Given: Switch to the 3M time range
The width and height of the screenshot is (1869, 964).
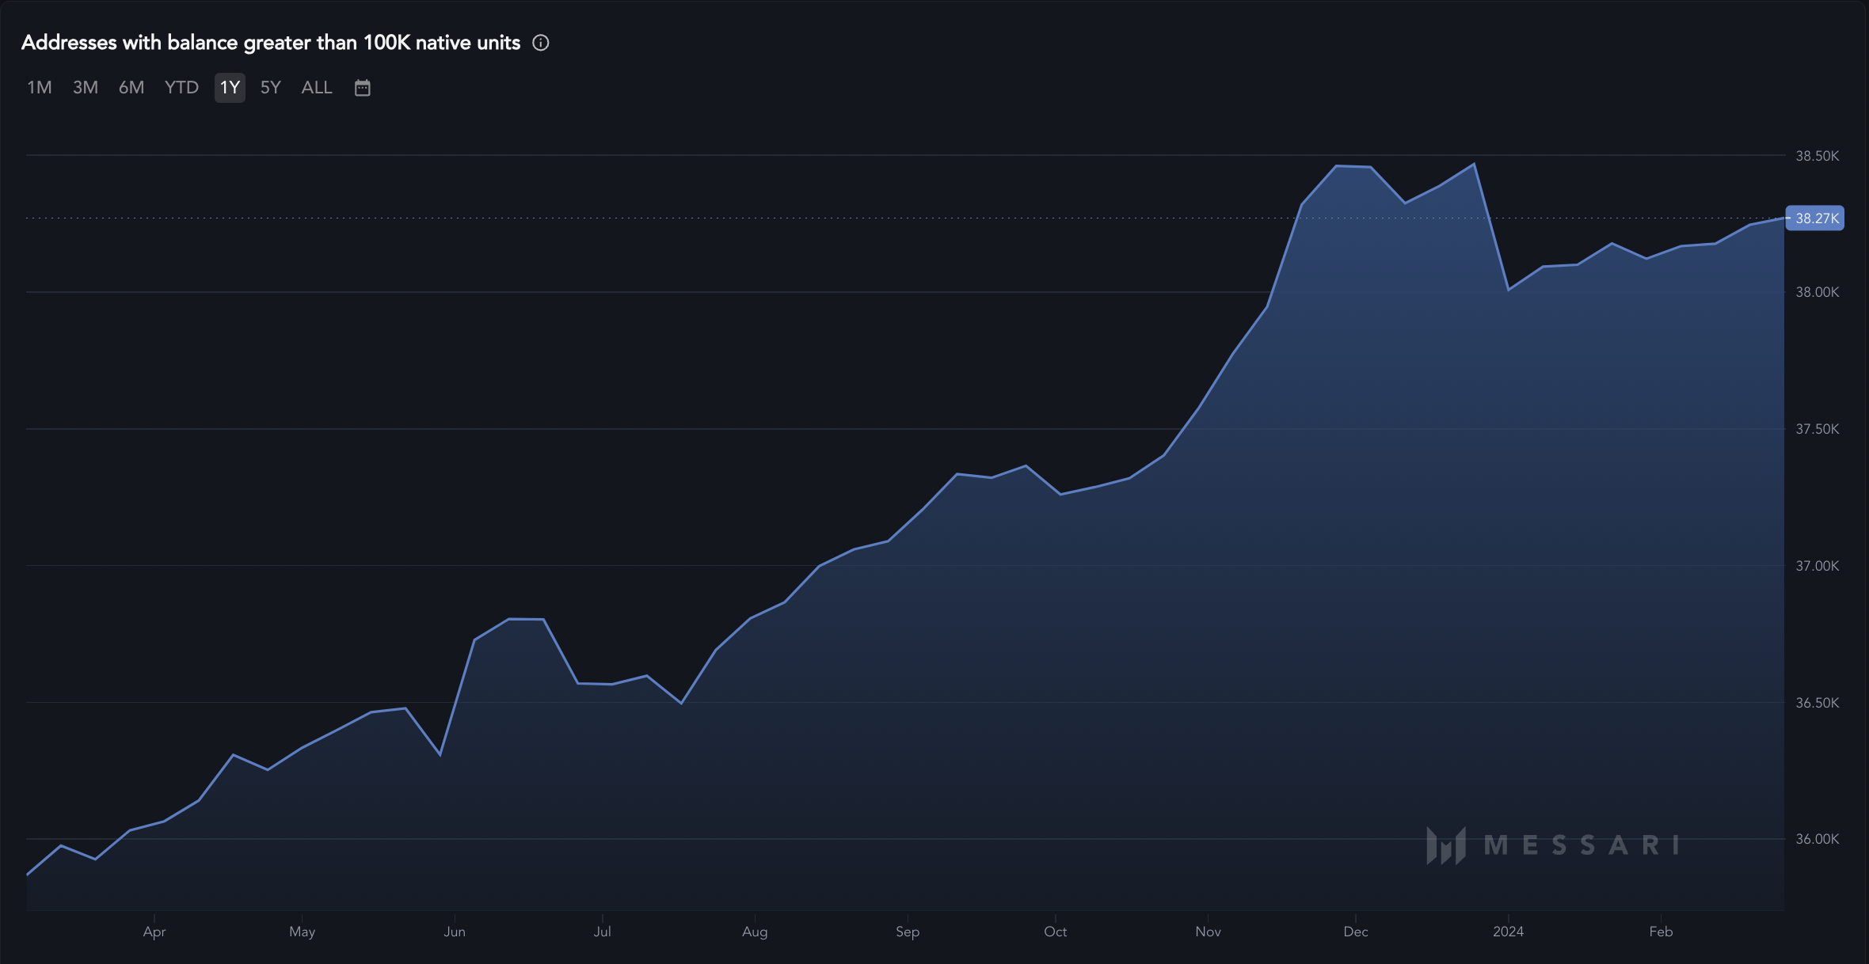Looking at the screenshot, I should point(86,88).
